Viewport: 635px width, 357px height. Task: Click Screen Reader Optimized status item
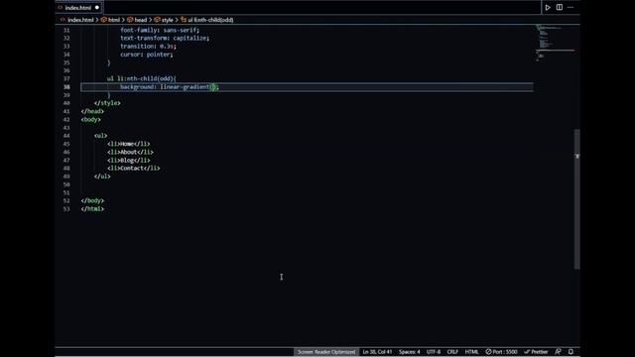coord(326,352)
